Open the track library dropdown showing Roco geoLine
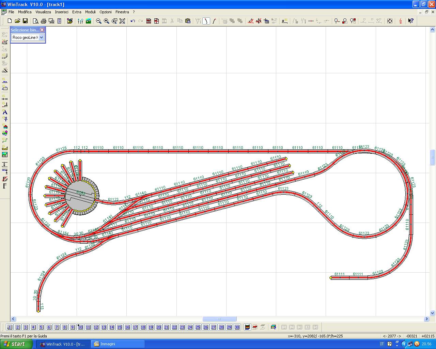The width and height of the screenshot is (436, 349). pyautogui.click(x=41, y=37)
